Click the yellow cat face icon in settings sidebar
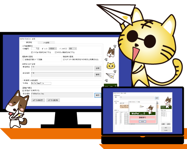Viewport: 187px width, 149px height. [x=111, y=65]
